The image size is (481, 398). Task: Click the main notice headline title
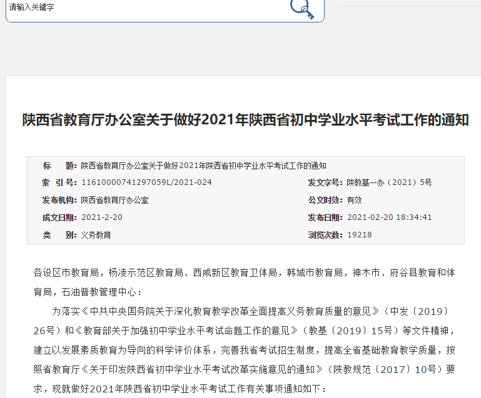(245, 120)
